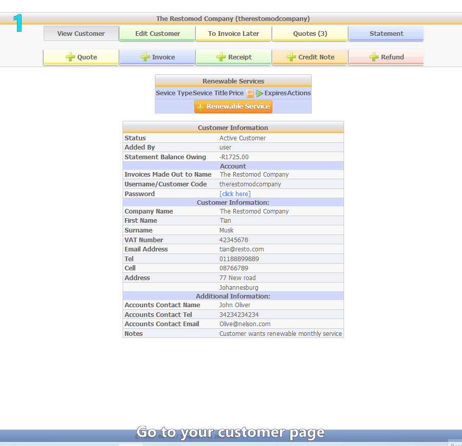This screenshot has height=446, width=462.
Task: Click the plus icon on Renewable Service button
Action: click(x=200, y=107)
